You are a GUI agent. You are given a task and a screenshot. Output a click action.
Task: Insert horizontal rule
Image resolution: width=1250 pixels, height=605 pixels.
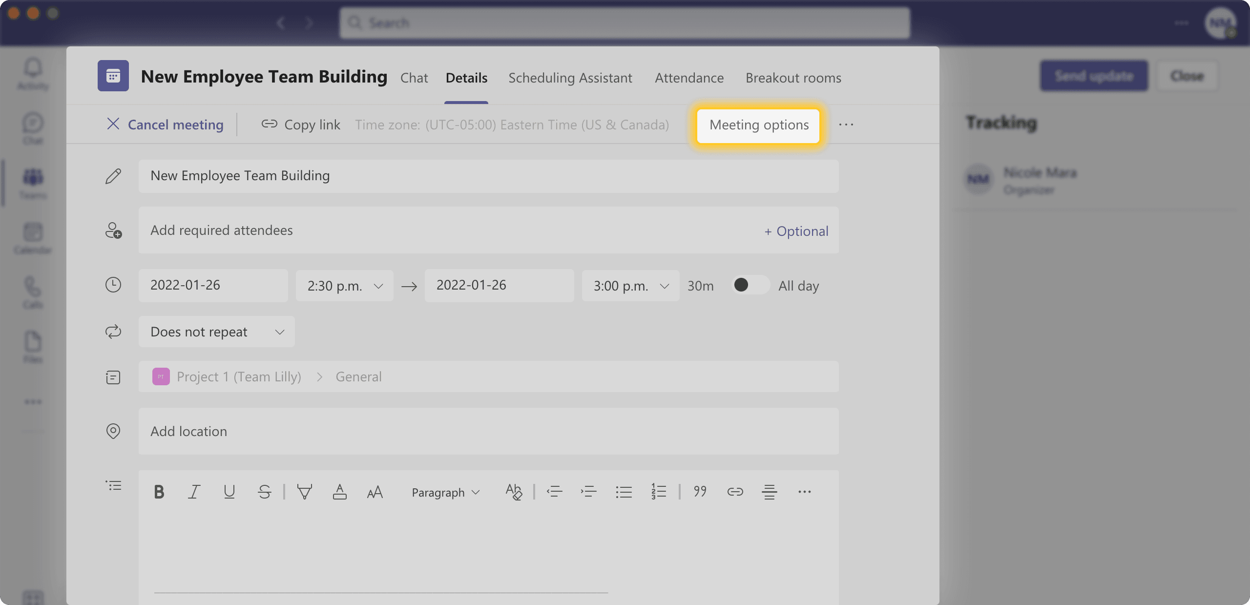[769, 492]
